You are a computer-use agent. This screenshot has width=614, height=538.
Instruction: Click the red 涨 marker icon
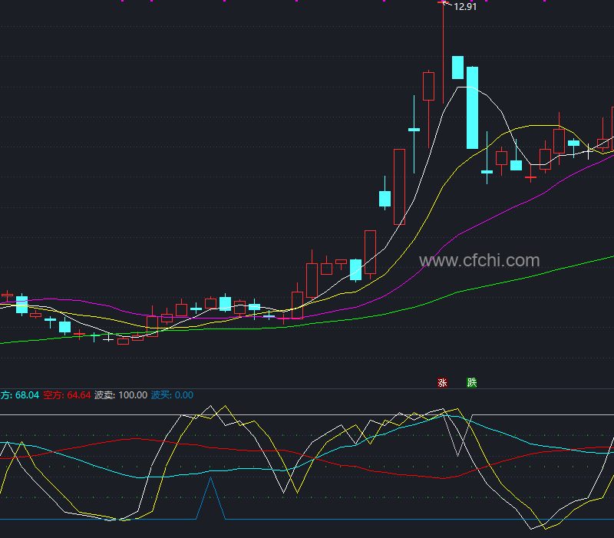coord(442,382)
